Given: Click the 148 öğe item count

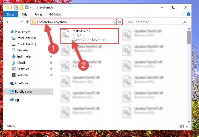Looking at the screenshot, I should (x=11, y=126).
